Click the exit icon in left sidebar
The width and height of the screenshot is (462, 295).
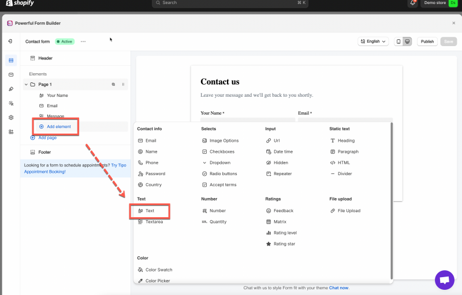(x=10, y=41)
